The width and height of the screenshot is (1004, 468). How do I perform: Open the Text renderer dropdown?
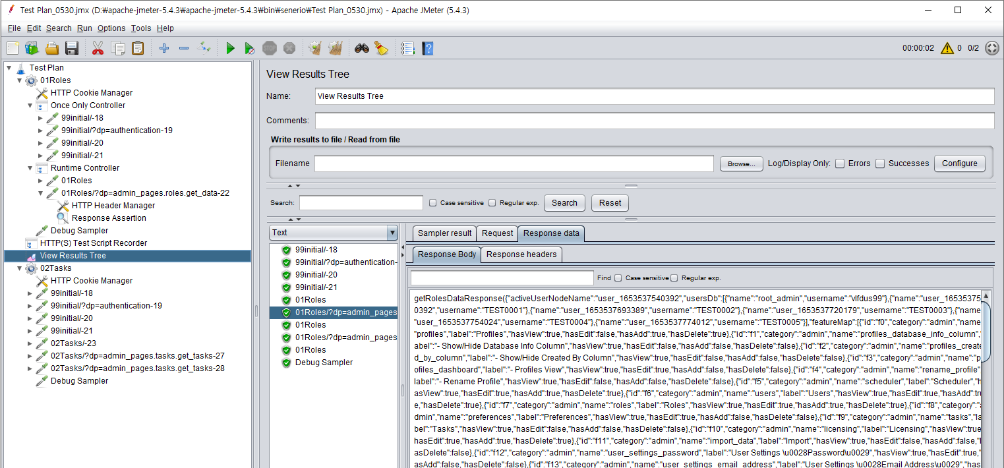(392, 233)
